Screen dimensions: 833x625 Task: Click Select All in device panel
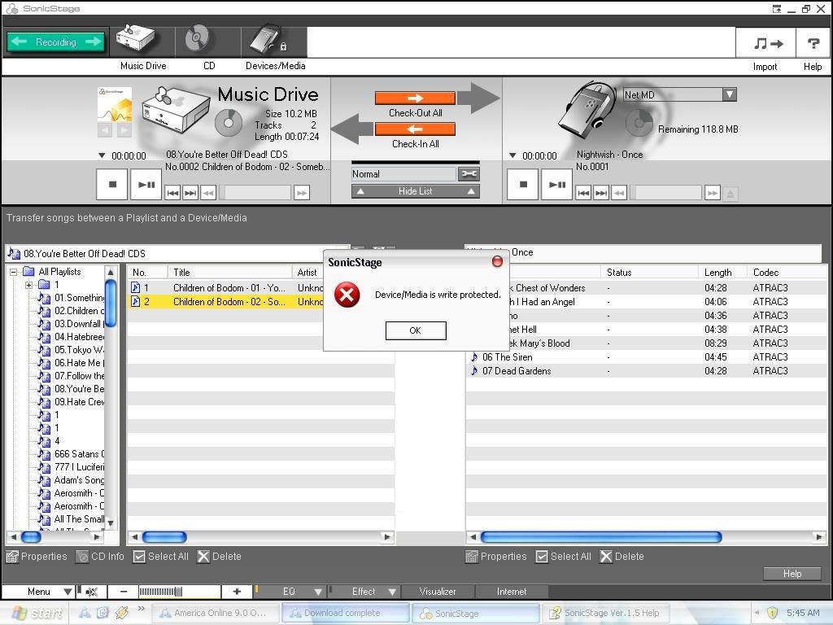[x=564, y=557]
